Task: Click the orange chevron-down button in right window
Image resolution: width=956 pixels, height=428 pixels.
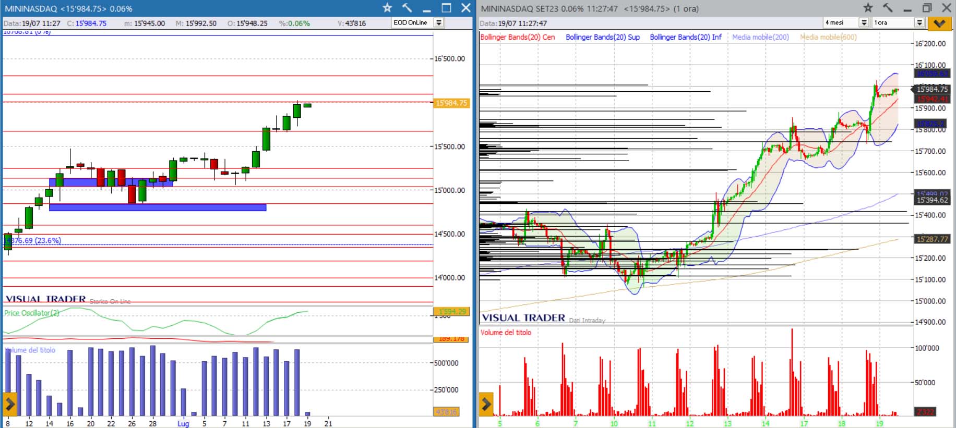Action: pyautogui.click(x=940, y=23)
